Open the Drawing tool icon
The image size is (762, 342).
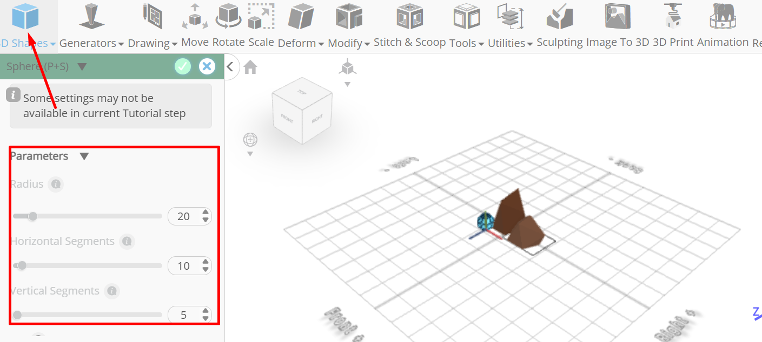(x=153, y=16)
